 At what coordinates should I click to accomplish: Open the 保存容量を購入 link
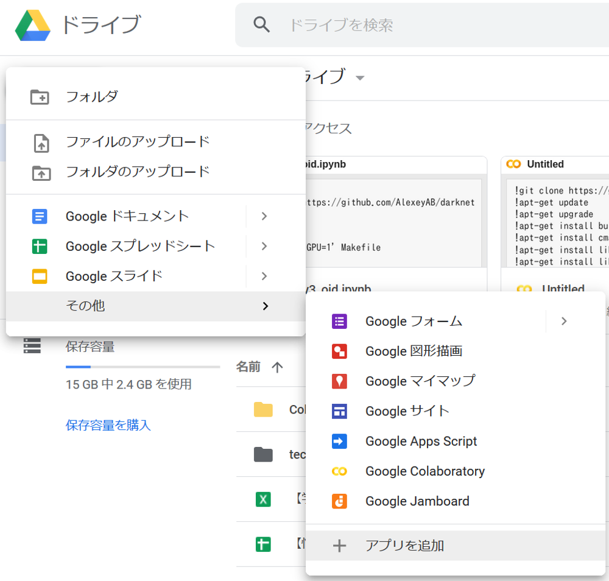pos(108,425)
